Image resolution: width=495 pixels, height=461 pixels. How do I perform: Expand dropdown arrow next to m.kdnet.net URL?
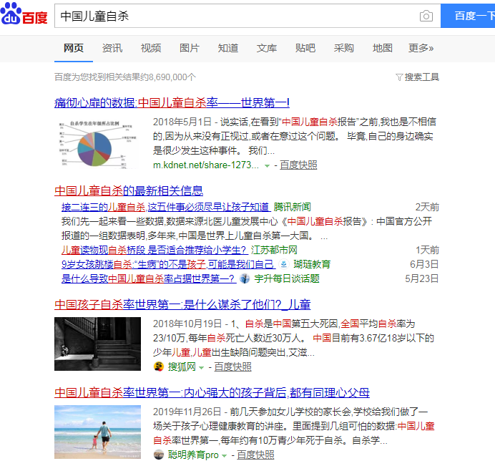pyautogui.click(x=267, y=165)
